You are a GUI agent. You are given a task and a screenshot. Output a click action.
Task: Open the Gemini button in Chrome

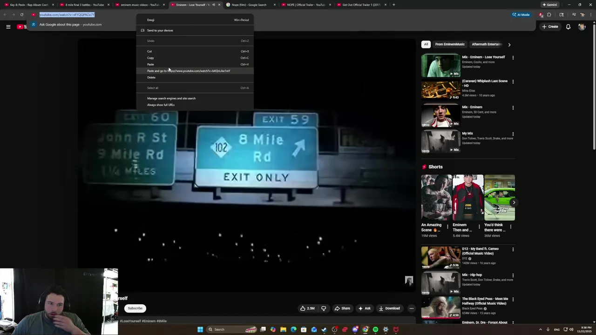(549, 5)
